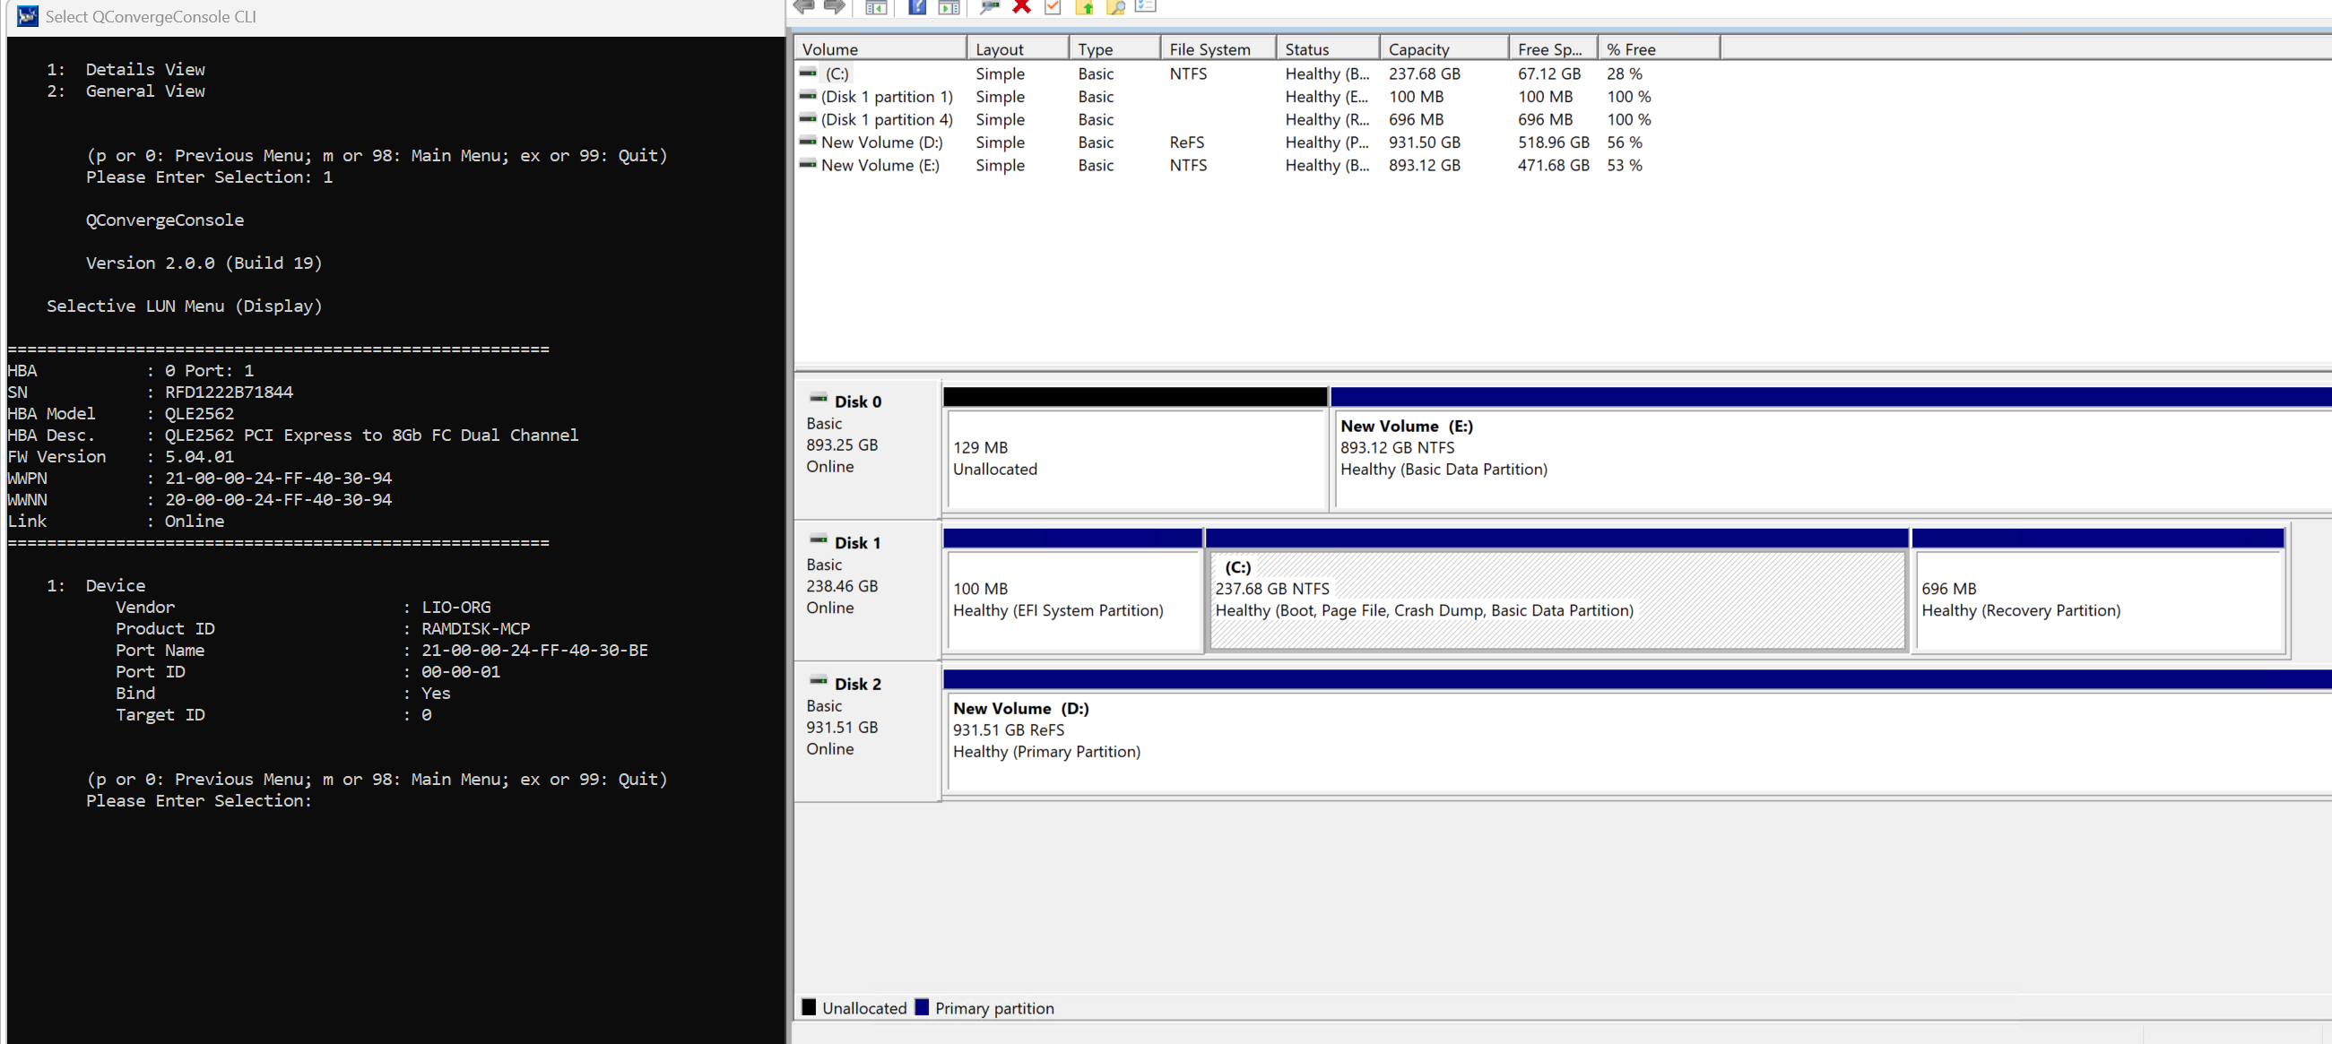
Task: Select the (C:) 237.68 GB NTFS partition block
Action: click(1557, 591)
